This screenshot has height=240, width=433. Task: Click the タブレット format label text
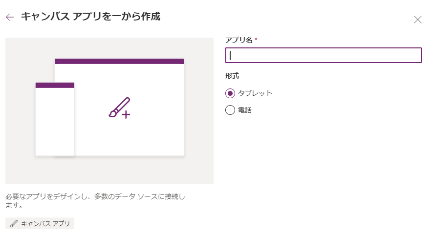point(255,93)
